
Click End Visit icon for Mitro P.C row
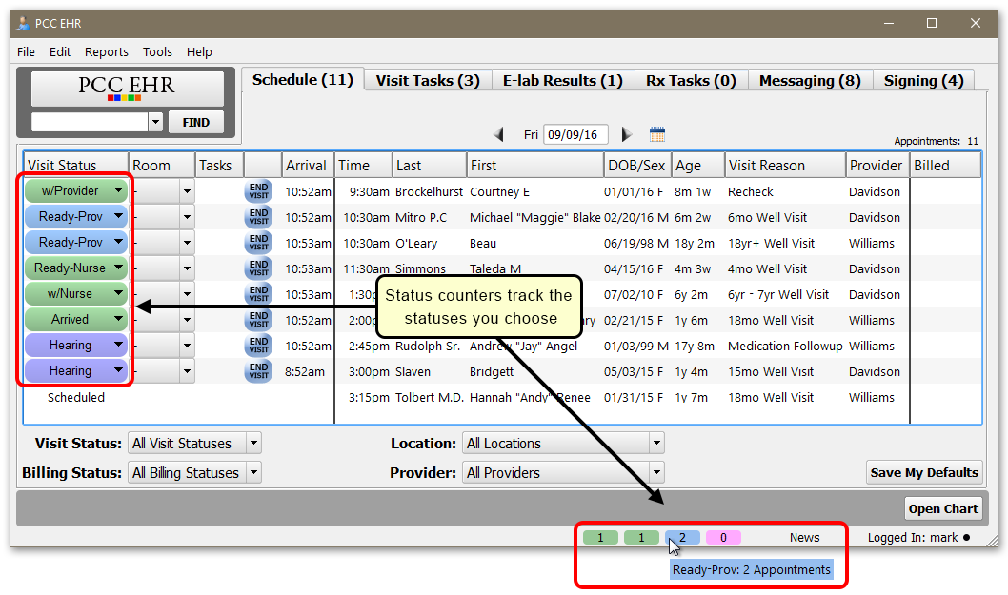click(x=258, y=217)
